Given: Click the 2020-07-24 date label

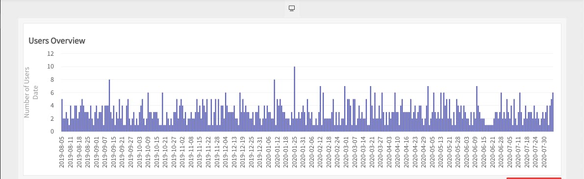Looking at the screenshot, I should point(535,152).
